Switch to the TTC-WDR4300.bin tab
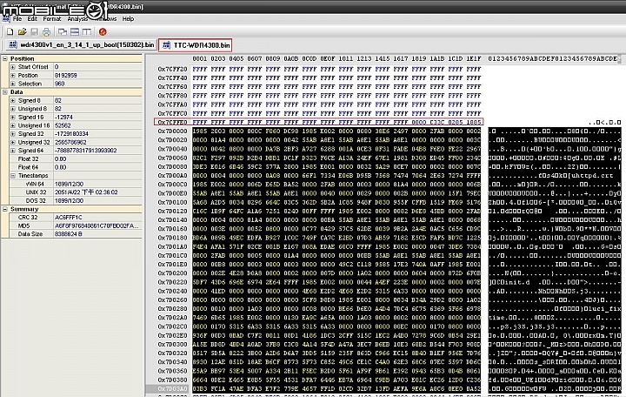Screen dimensions: 626x397 [x=196, y=45]
